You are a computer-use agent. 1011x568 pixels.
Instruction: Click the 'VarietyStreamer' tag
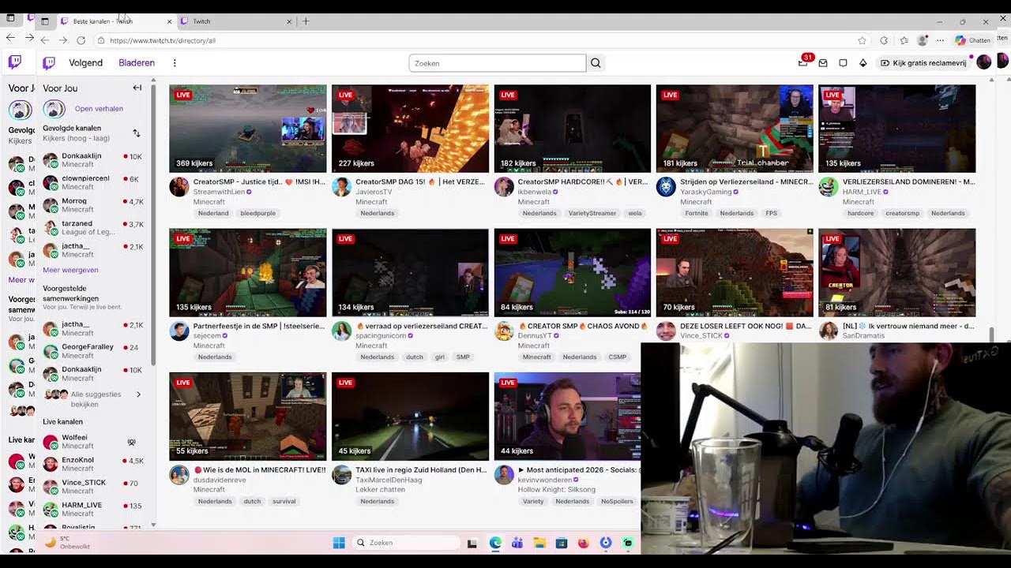coord(592,213)
